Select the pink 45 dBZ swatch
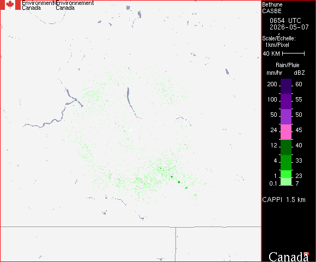Image resolution: width=316 pixels, height=262 pixels. click(x=286, y=132)
